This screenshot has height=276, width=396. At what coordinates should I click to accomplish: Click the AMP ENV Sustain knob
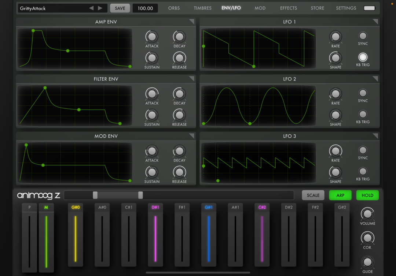pos(152,58)
